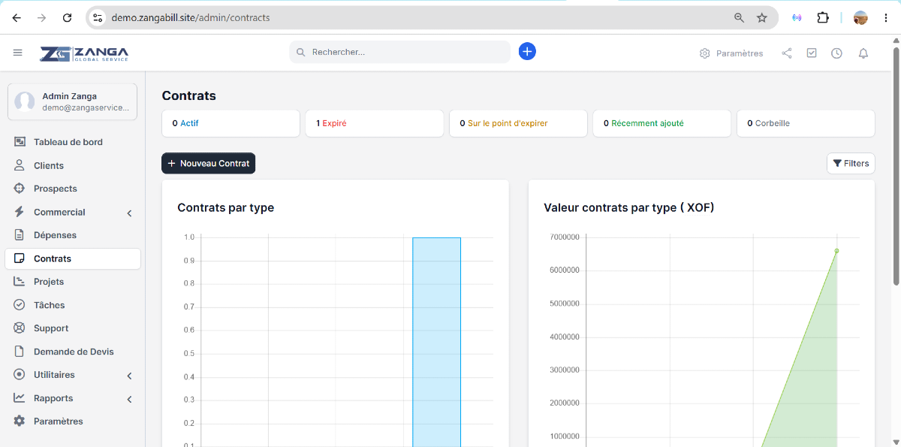This screenshot has height=447, width=901.
Task: Click the Contrats page heading
Action: [x=189, y=95]
